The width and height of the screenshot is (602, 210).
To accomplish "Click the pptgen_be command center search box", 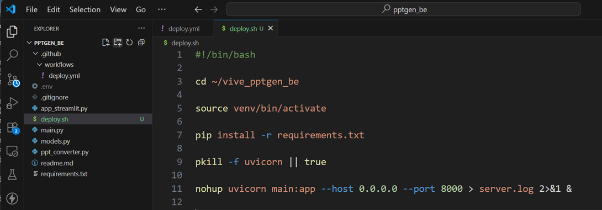I will coord(403,9).
